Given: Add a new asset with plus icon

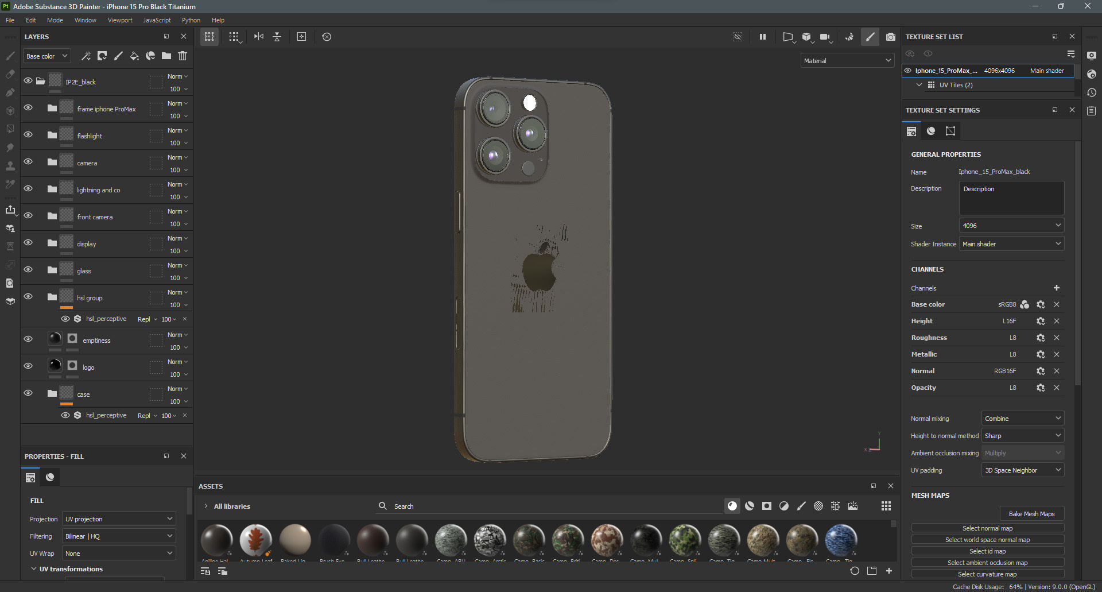Looking at the screenshot, I should (x=889, y=571).
